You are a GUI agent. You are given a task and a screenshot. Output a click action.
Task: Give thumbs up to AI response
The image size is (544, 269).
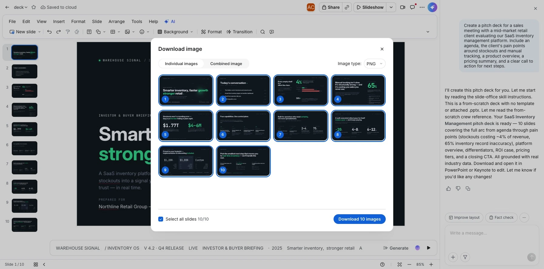click(448, 189)
